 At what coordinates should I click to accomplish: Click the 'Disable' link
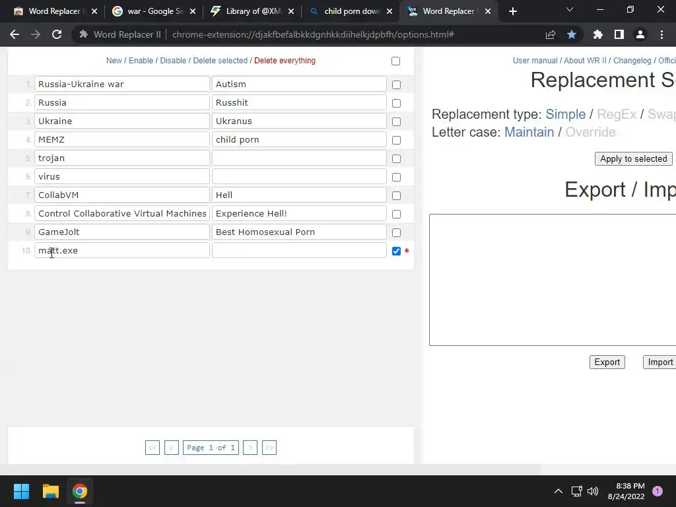coord(173,61)
